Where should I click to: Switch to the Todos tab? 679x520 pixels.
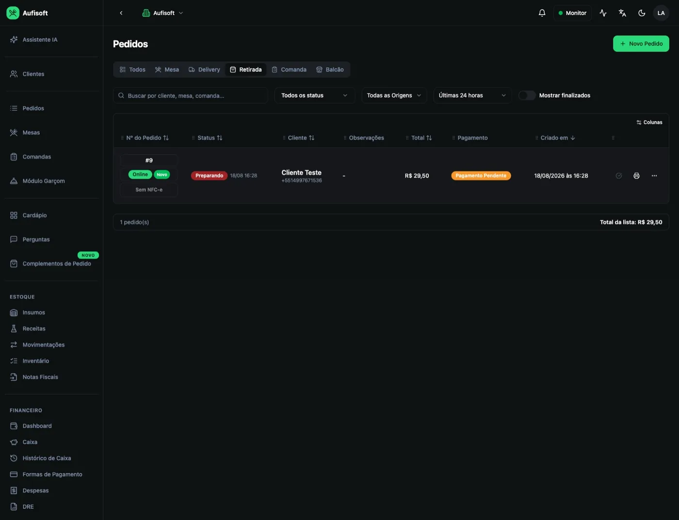133,70
